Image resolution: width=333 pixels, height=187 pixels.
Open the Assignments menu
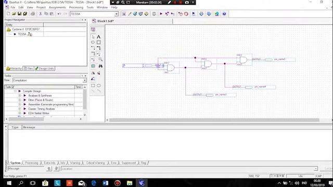pyautogui.click(x=57, y=7)
